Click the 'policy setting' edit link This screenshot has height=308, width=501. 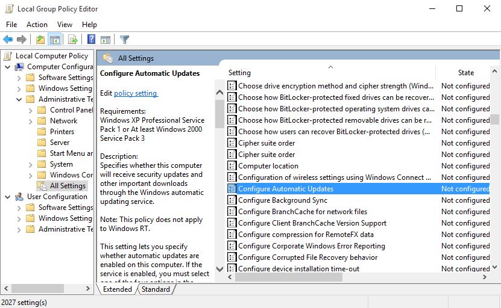tap(136, 93)
